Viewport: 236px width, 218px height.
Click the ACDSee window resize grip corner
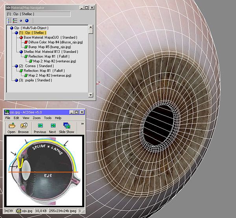tap(83, 212)
